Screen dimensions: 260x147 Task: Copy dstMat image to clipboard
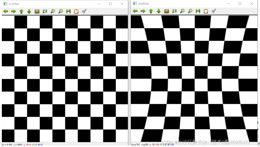coord(206,11)
